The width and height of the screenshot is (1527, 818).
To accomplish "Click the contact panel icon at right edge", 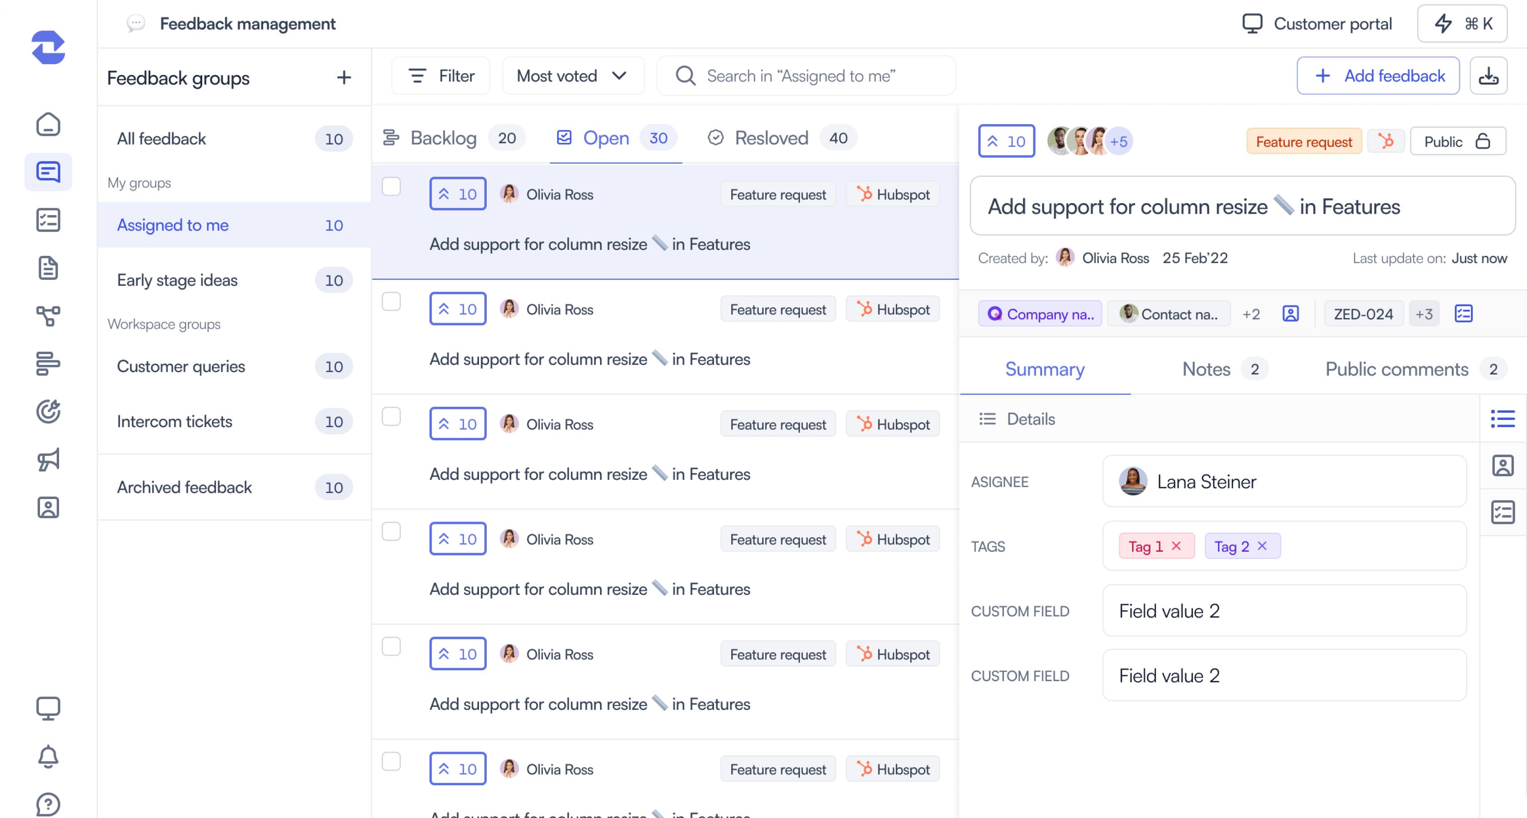I will point(1503,466).
